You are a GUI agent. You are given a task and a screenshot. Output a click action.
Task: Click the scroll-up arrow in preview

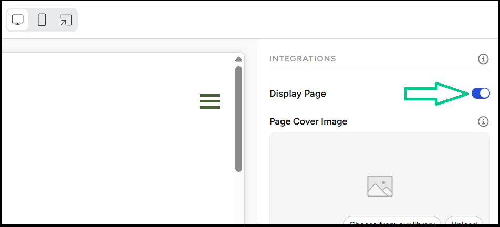[x=238, y=59]
